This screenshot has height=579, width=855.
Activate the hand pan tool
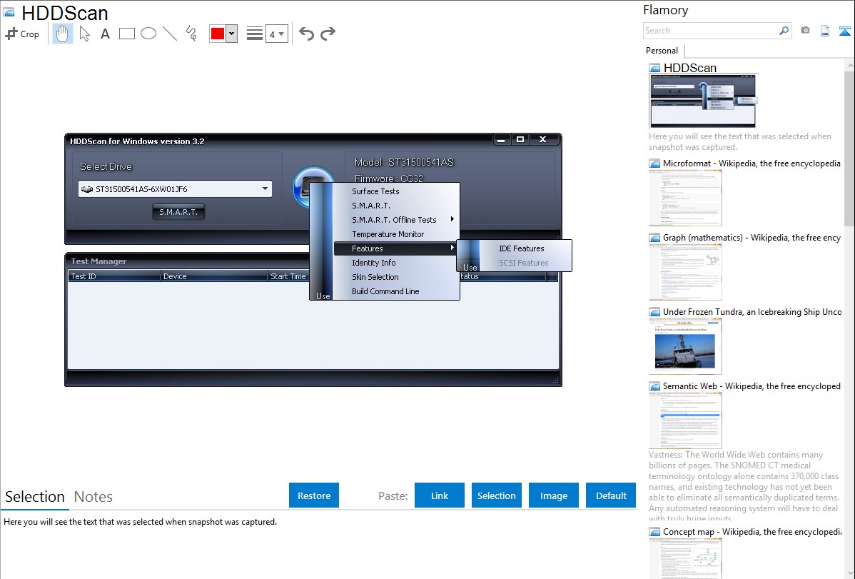(x=62, y=34)
